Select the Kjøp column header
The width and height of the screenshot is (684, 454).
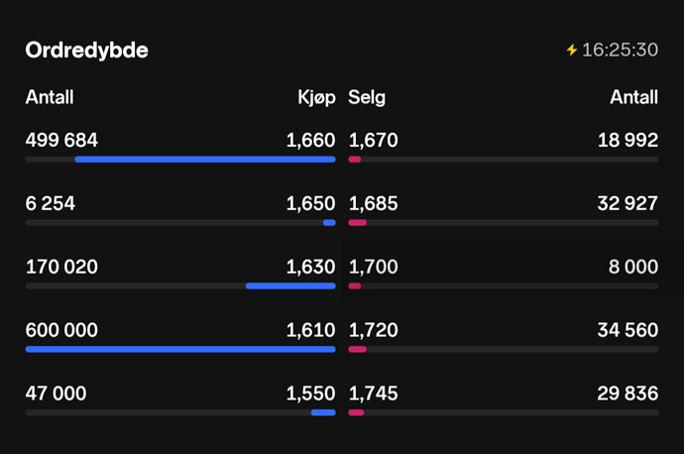point(316,97)
